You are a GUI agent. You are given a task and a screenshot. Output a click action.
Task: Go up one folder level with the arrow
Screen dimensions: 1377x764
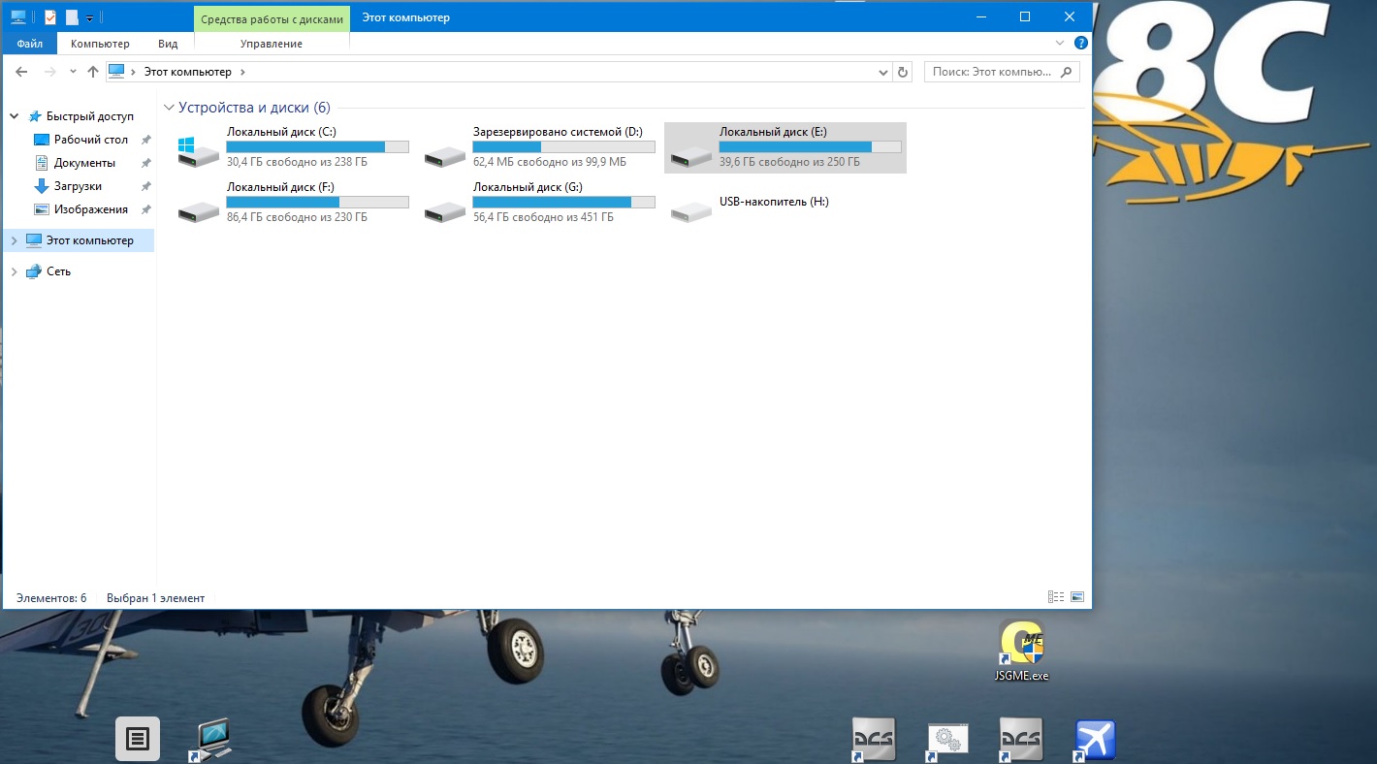click(x=93, y=72)
